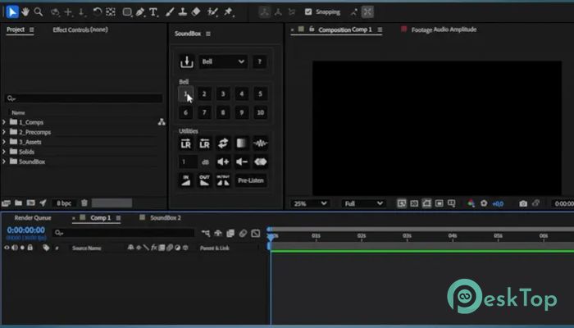Select the Puppet Pin tool

tap(229, 12)
